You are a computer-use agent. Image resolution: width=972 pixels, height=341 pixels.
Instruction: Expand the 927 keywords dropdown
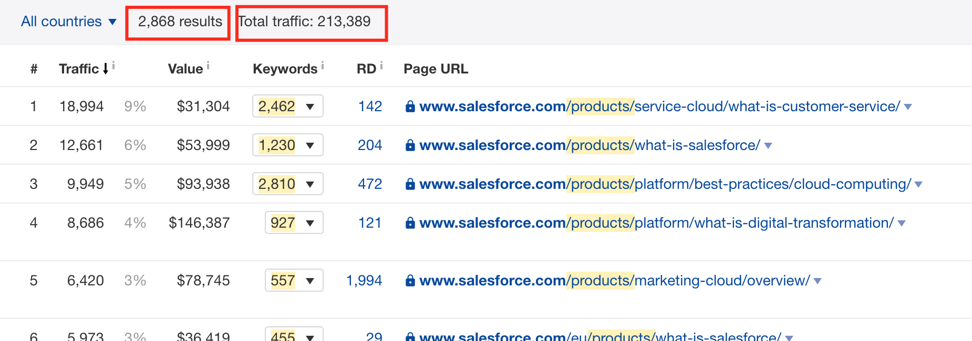(294, 223)
